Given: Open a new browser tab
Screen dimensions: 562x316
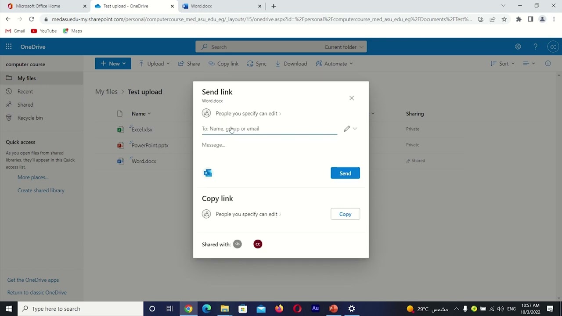Looking at the screenshot, I should click(274, 6).
